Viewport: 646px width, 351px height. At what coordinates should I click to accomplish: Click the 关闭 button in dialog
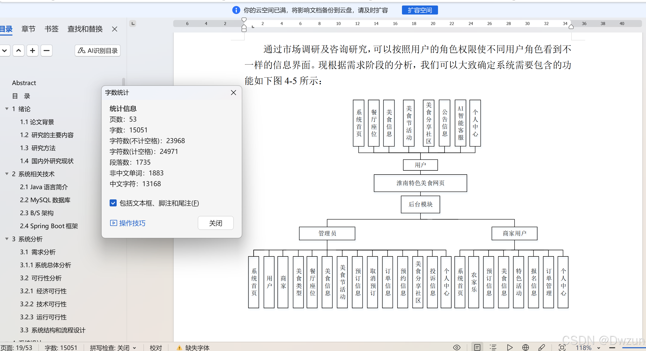click(216, 223)
